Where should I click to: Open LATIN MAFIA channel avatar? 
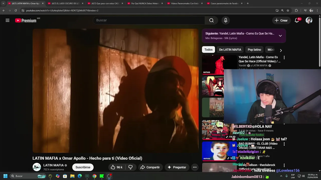37,167
